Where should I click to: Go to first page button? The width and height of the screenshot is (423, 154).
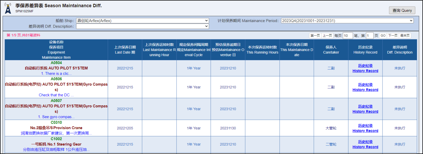tap(315, 36)
